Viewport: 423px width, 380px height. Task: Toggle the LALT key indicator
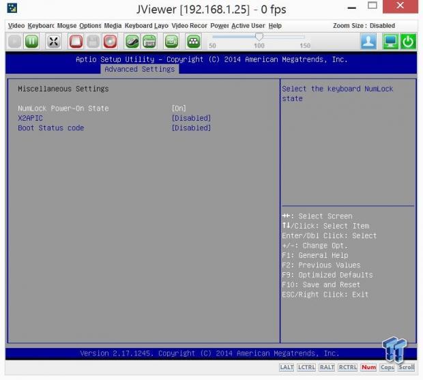[287, 367]
